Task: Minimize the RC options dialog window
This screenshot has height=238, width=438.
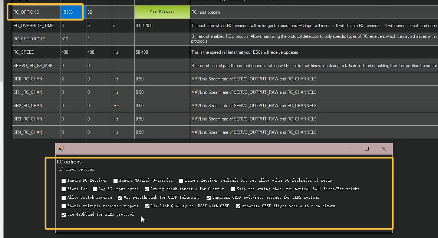Action: pos(350,149)
